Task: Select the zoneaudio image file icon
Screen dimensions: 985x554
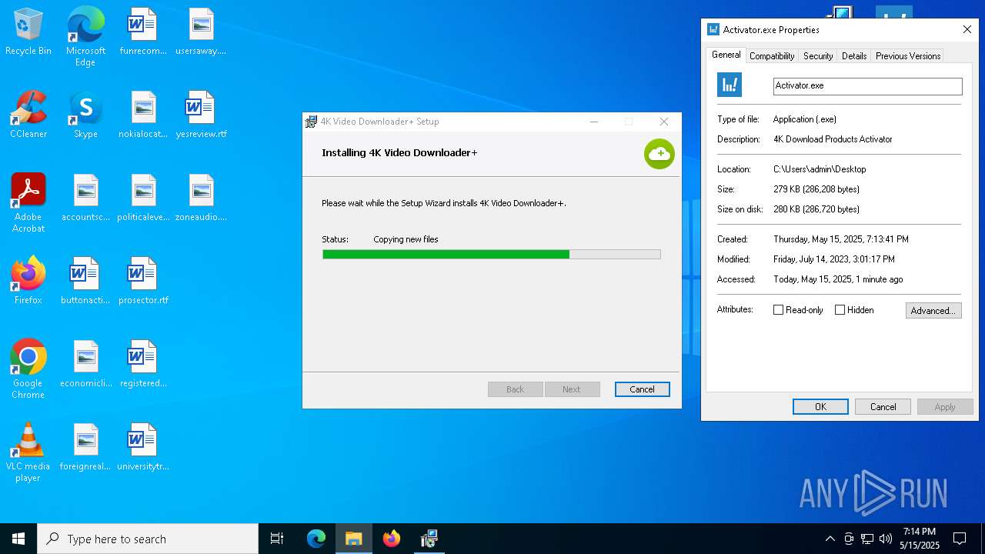Action: (x=201, y=199)
